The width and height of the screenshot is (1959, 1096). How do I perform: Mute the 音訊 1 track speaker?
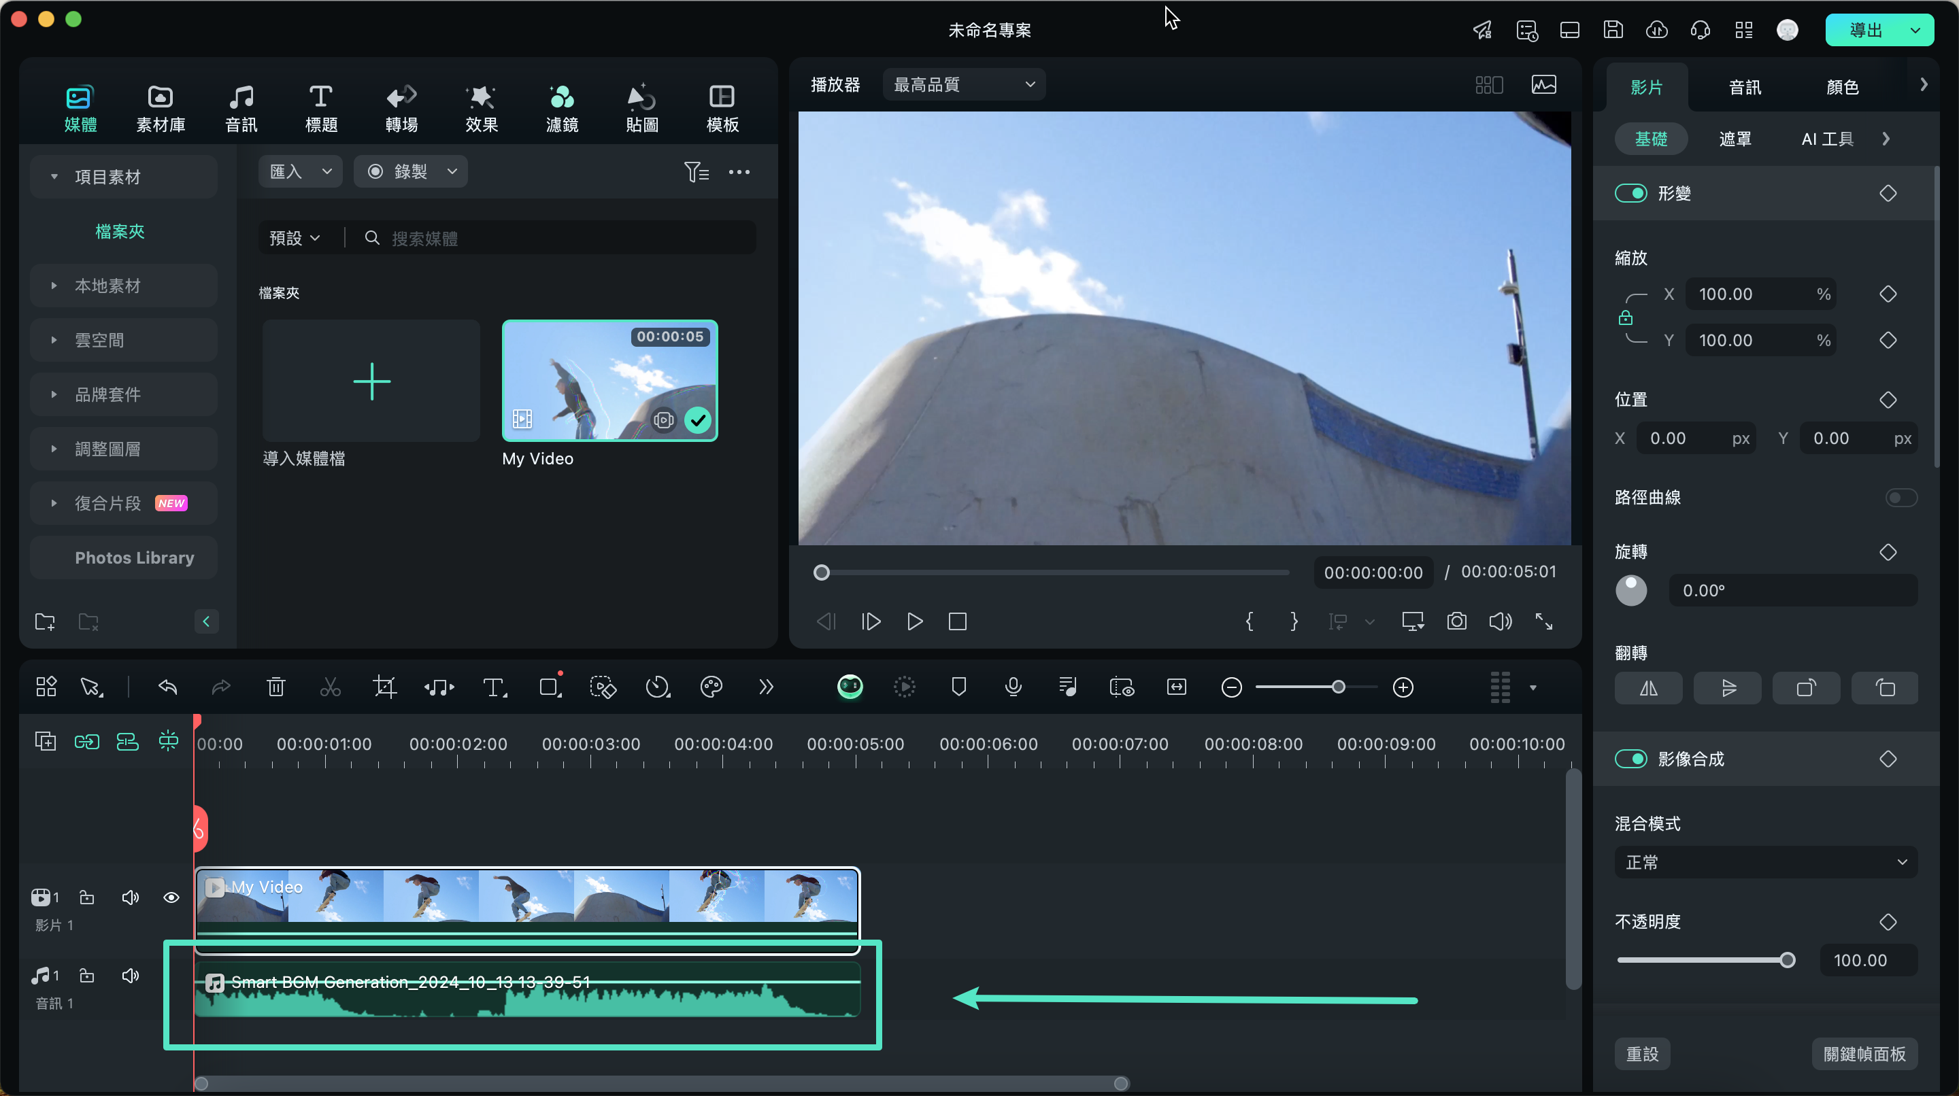point(130,975)
